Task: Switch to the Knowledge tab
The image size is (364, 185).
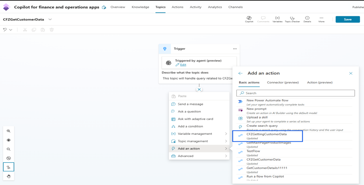Action: (140, 7)
